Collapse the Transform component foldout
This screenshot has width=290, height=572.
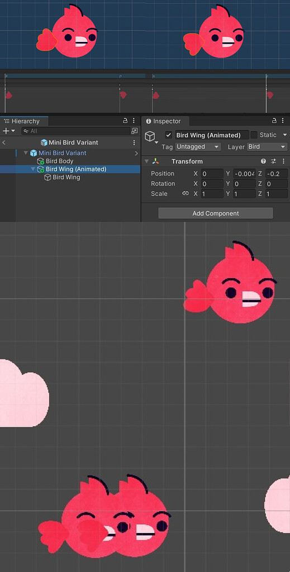pos(146,161)
